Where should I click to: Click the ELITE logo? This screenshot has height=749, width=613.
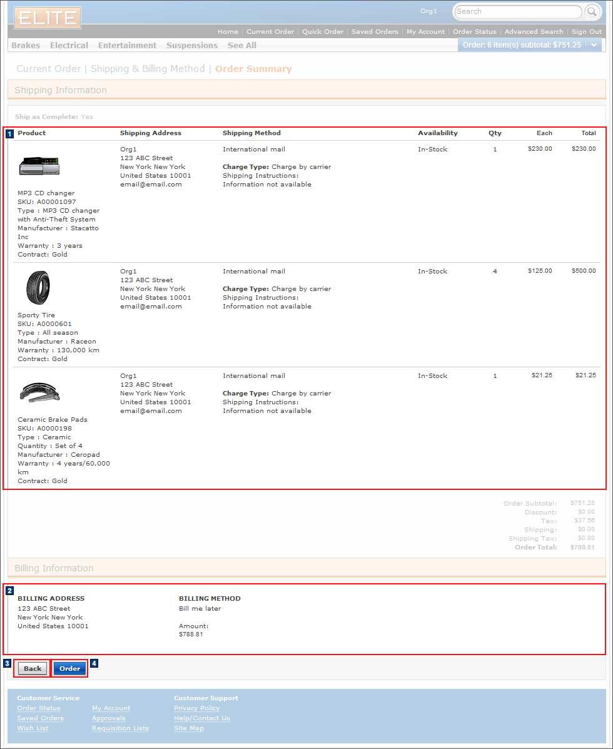[46, 18]
